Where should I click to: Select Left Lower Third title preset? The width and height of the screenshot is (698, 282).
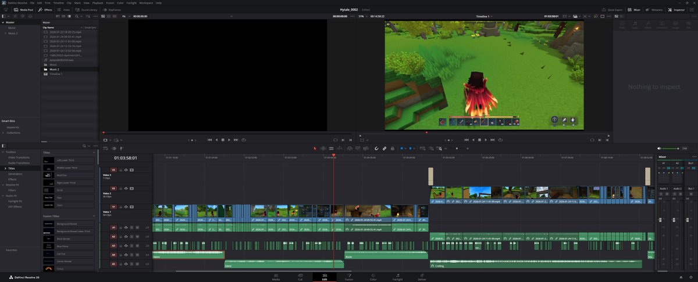tap(68, 160)
